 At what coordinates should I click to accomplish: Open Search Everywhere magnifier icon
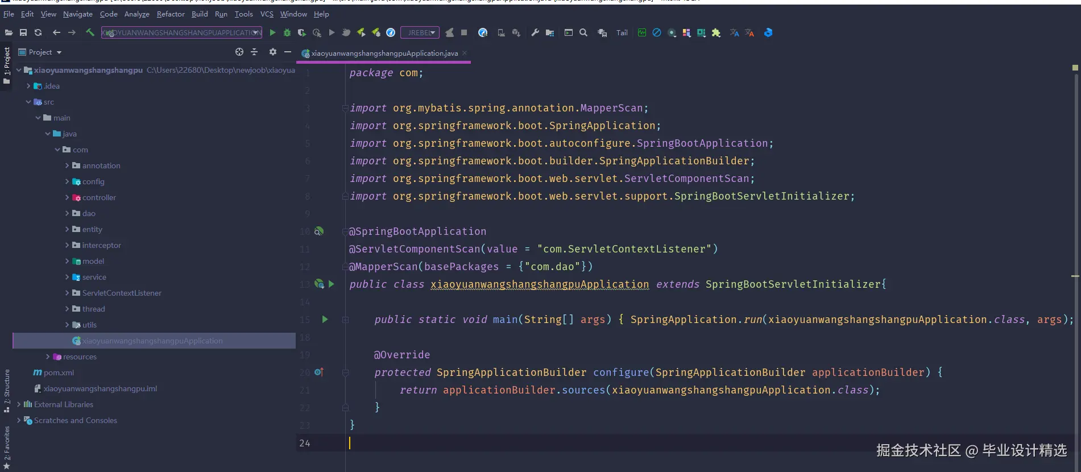(x=583, y=33)
